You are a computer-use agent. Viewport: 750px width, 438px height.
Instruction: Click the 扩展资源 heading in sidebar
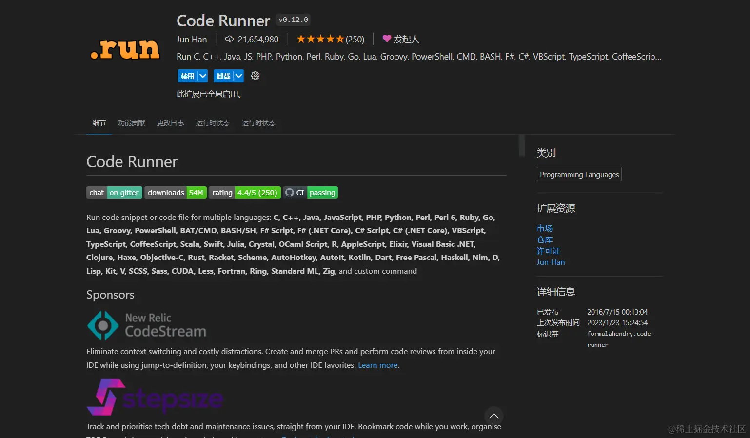click(x=556, y=208)
